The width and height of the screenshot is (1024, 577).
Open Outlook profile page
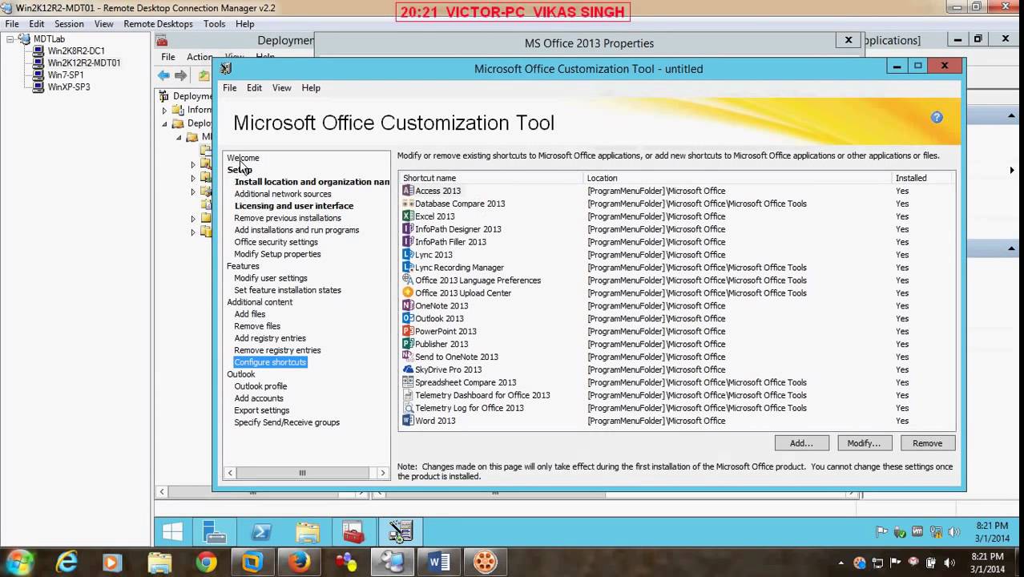[x=260, y=386]
